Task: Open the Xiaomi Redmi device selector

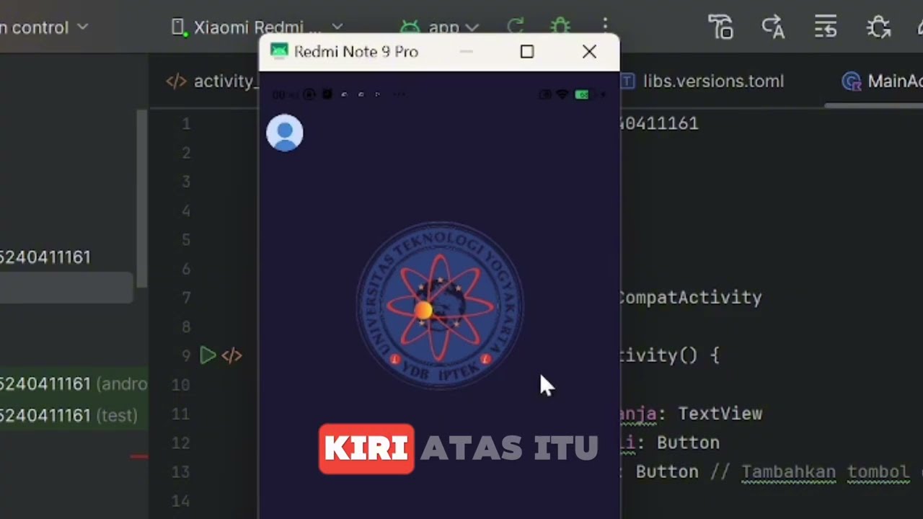Action: click(257, 27)
